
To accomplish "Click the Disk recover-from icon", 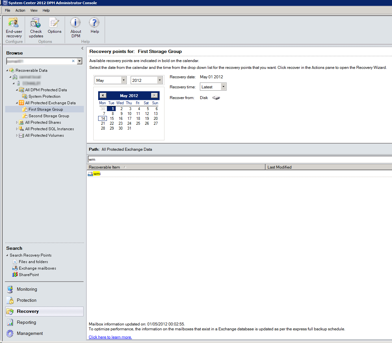I will click(x=216, y=98).
